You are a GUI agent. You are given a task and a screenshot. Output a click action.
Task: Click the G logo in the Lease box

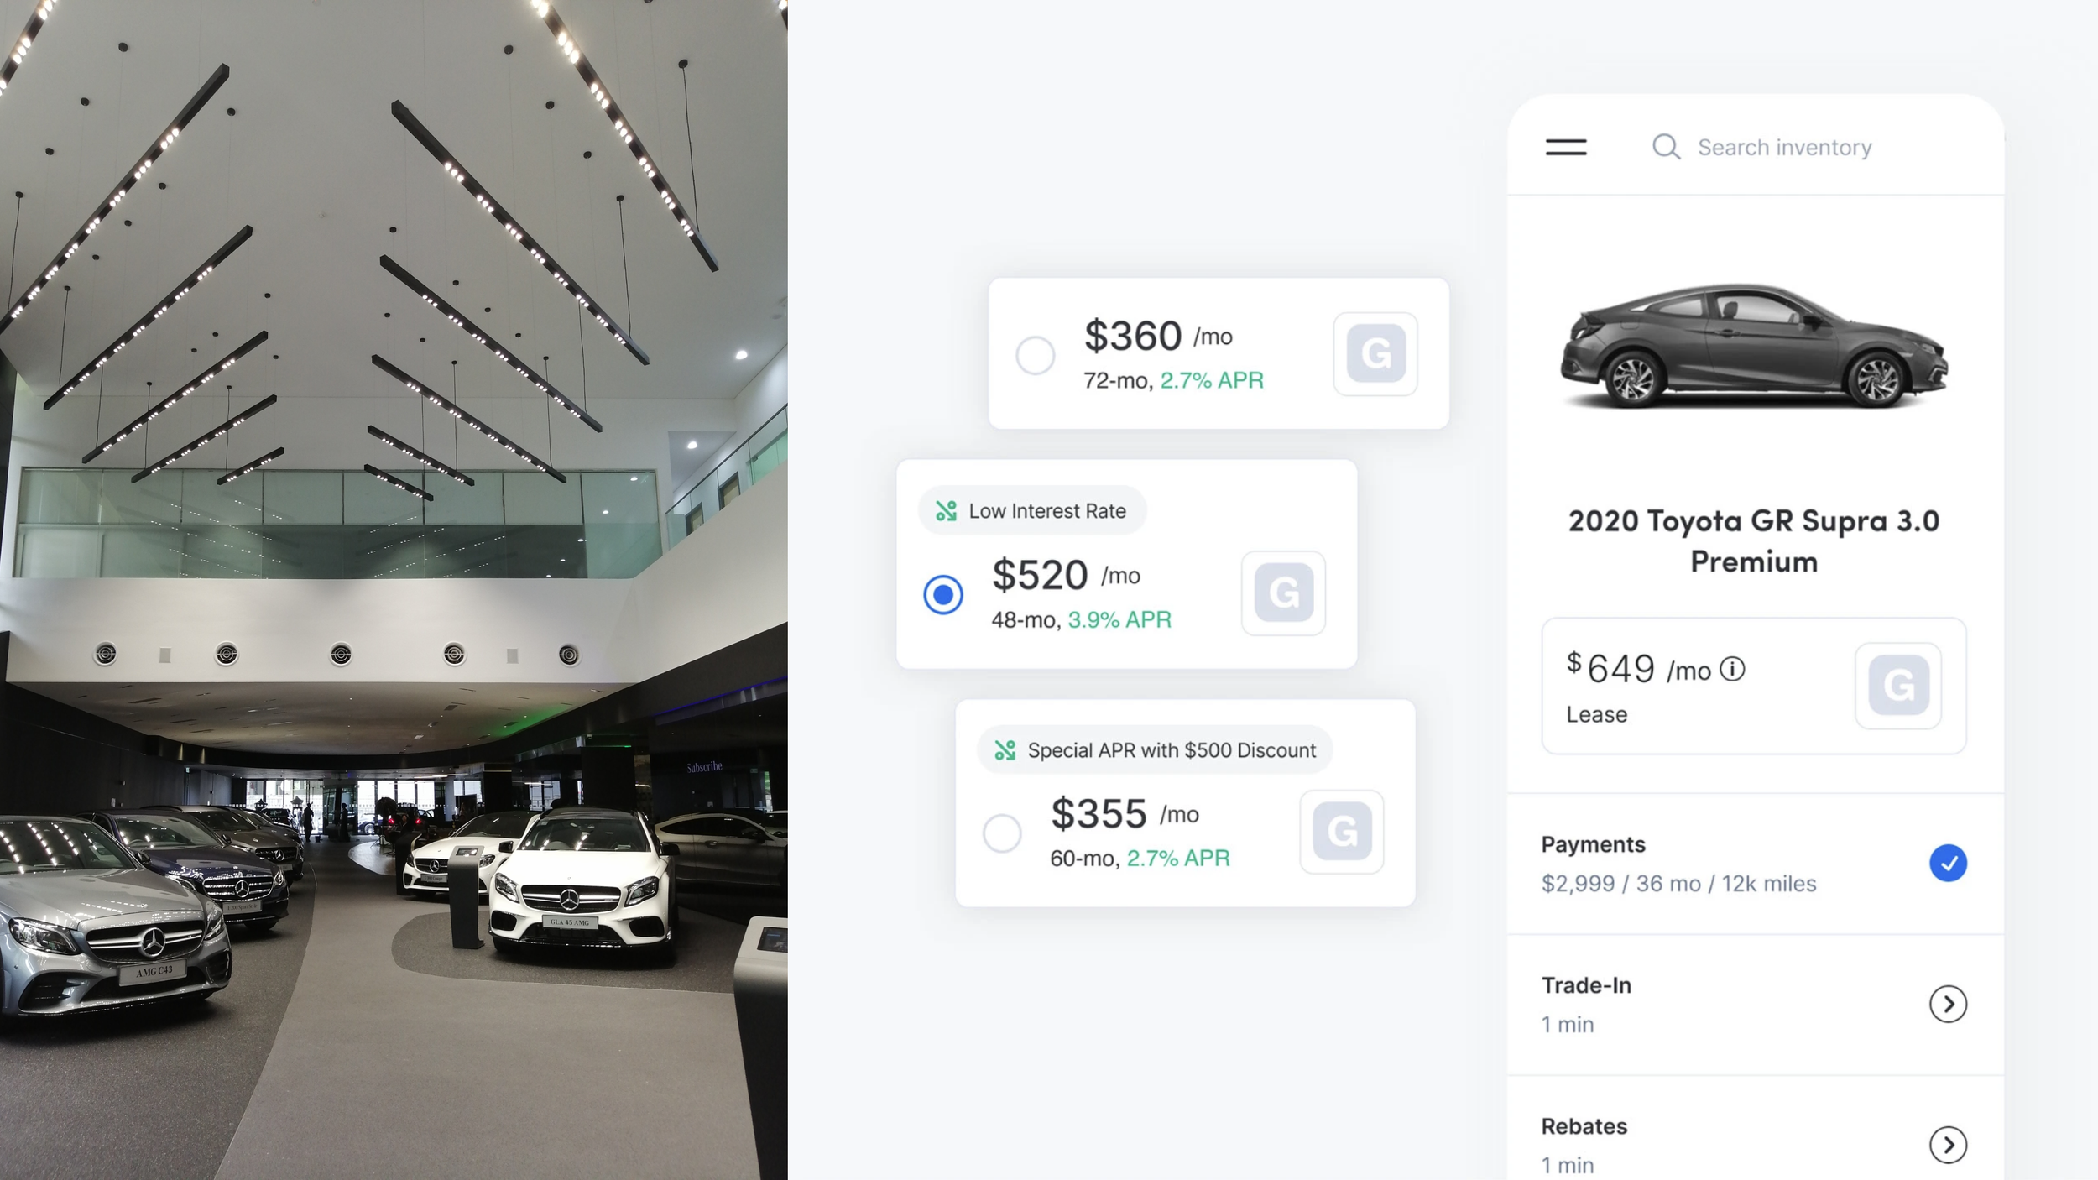pyautogui.click(x=1898, y=685)
